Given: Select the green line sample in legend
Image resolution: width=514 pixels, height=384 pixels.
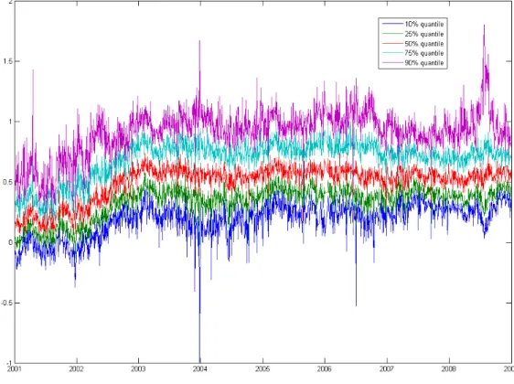Looking at the screenshot, I should 392,34.
